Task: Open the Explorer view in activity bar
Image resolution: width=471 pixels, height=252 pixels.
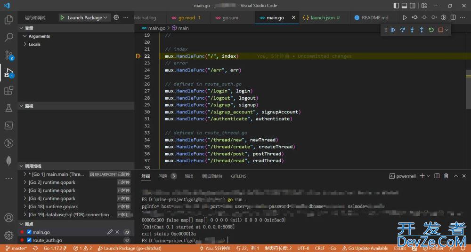Action: (x=8, y=20)
